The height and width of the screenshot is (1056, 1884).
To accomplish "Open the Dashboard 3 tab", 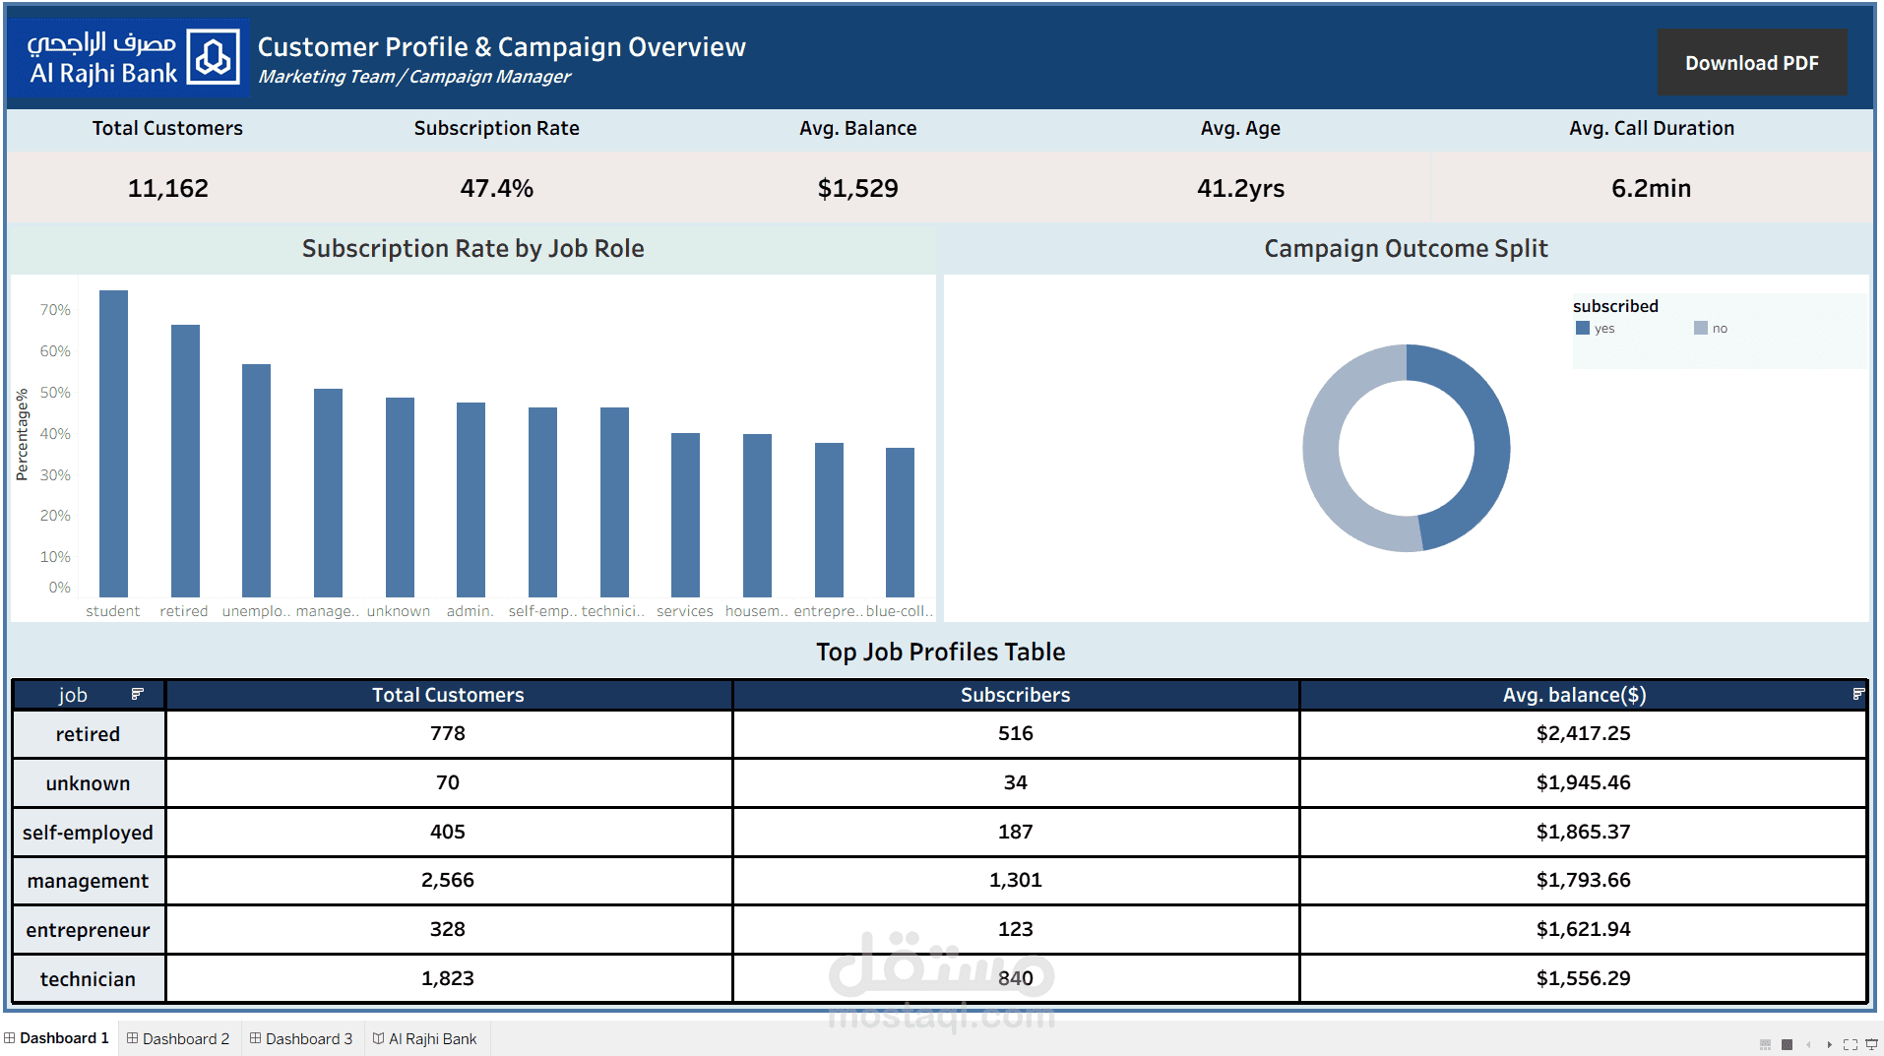I will 301,1038.
